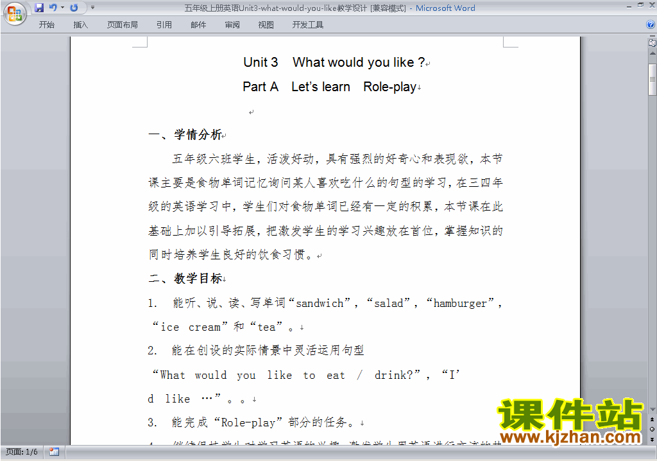Click the word "salad" in objective 1

pos(389,303)
